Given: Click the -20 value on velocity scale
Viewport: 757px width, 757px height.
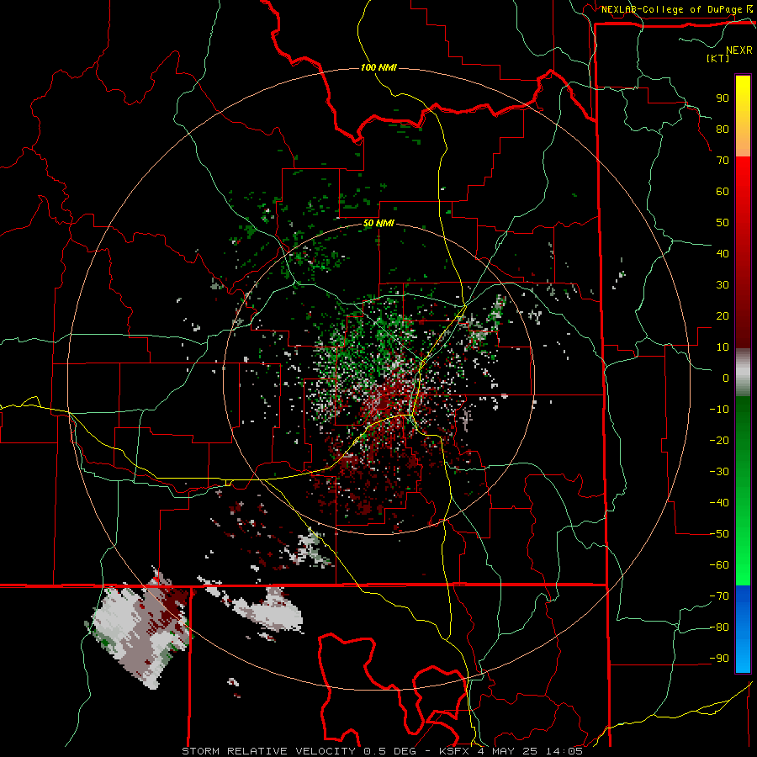Looking at the screenshot, I should pyautogui.click(x=719, y=440).
